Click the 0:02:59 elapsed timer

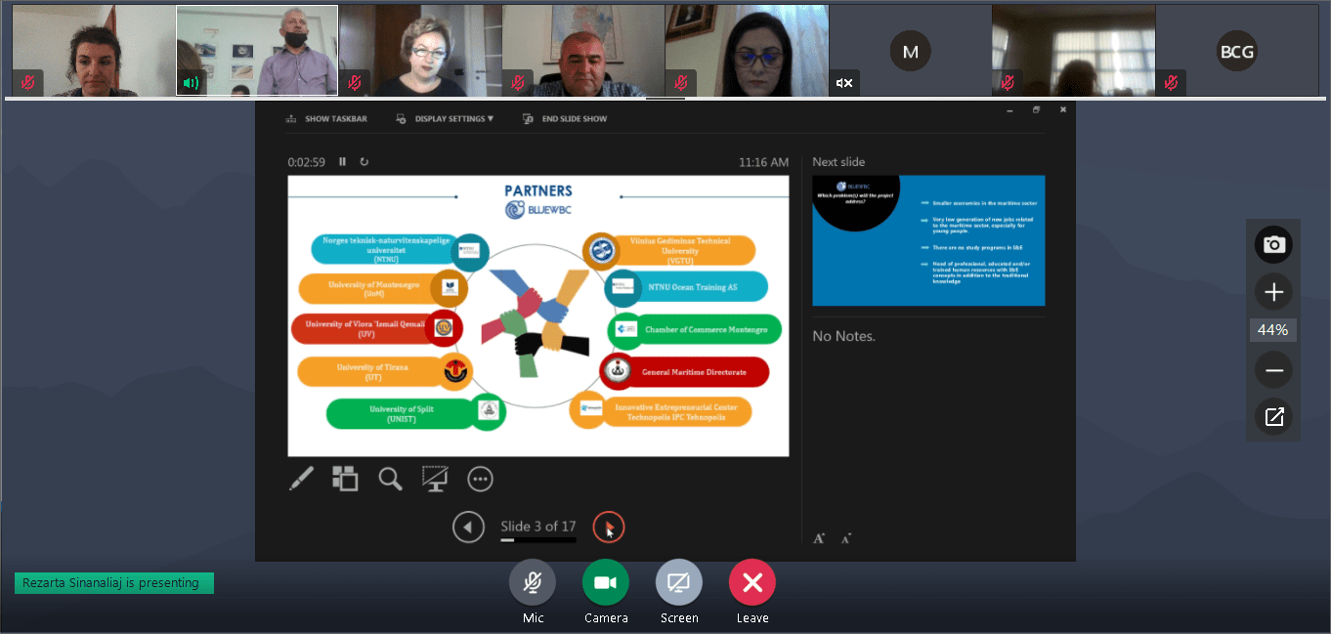(306, 162)
